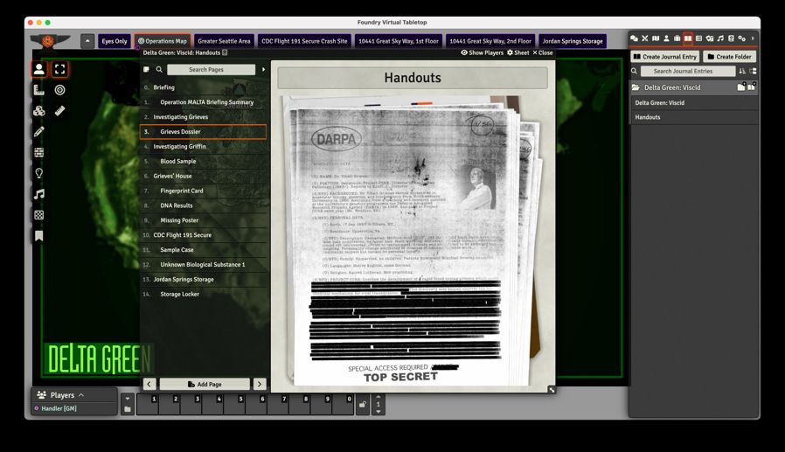Screen dimensions: 785x452
Task: Open Operation MALTA Briefing Summary page
Action: 205,102
